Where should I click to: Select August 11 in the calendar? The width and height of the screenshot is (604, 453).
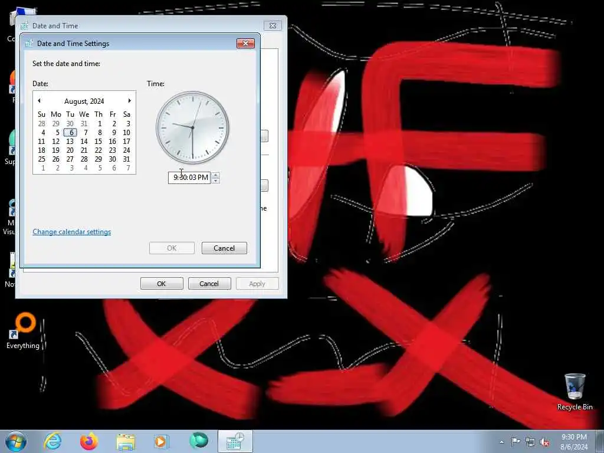click(42, 142)
